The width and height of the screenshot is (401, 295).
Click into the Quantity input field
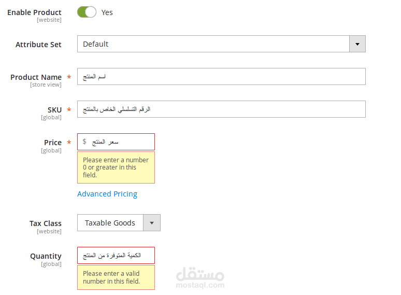(116, 256)
